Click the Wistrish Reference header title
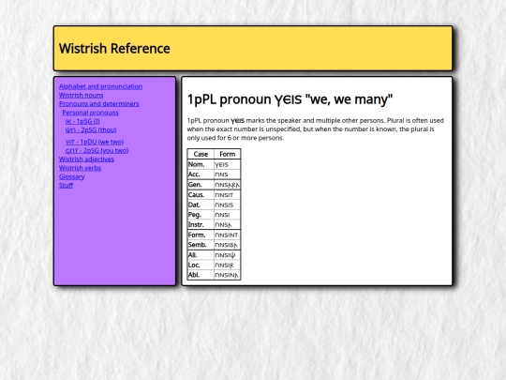506x380 pixels. [114, 49]
